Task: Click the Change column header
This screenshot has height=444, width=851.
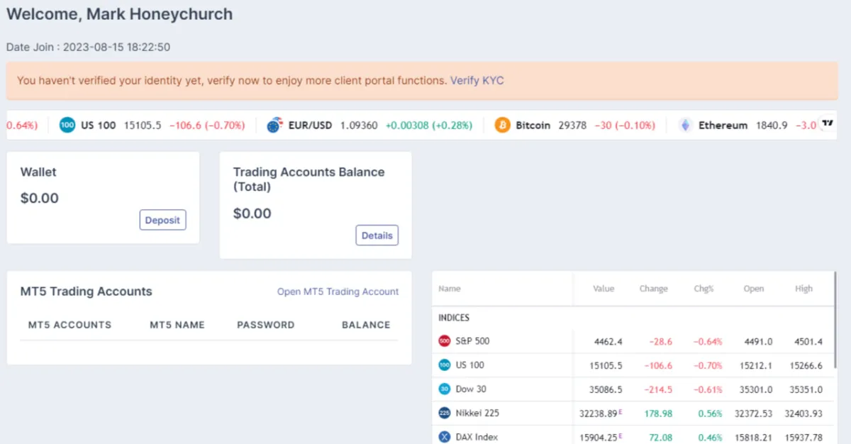Action: coord(653,289)
